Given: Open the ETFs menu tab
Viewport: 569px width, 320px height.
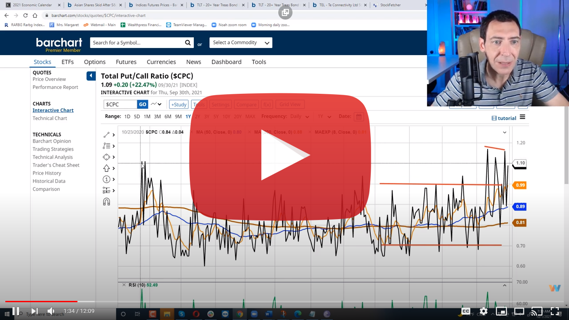Looking at the screenshot, I should pyautogui.click(x=68, y=62).
